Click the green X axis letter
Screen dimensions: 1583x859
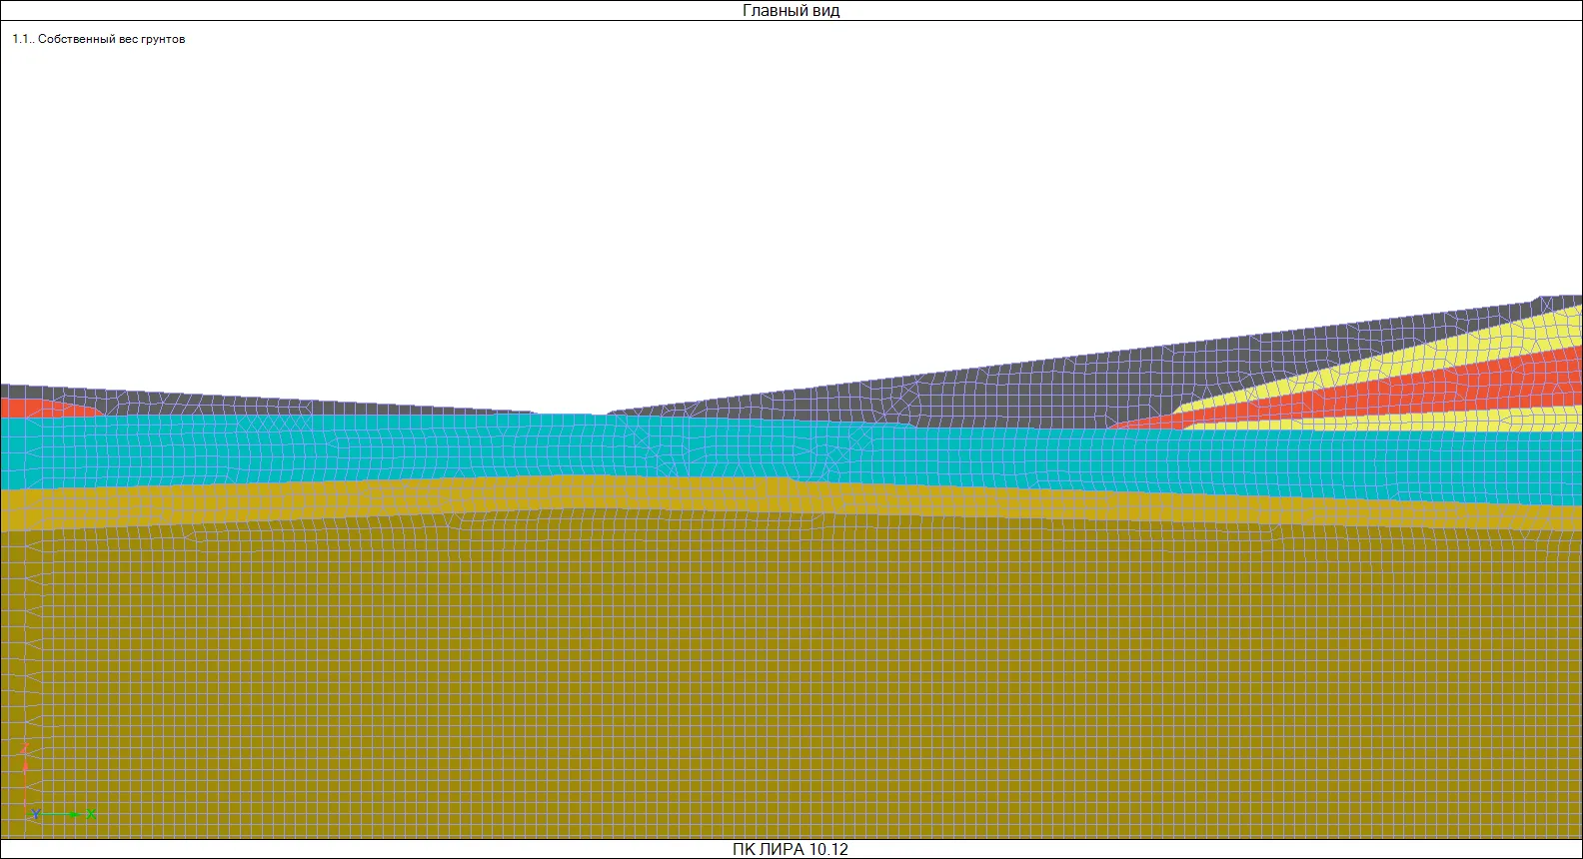click(91, 815)
